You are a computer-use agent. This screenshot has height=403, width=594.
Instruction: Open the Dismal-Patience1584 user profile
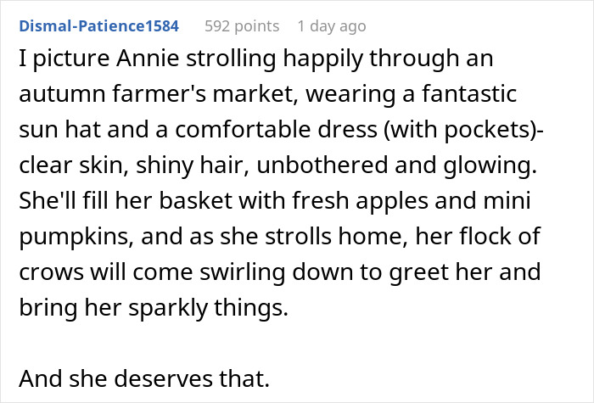click(x=97, y=26)
